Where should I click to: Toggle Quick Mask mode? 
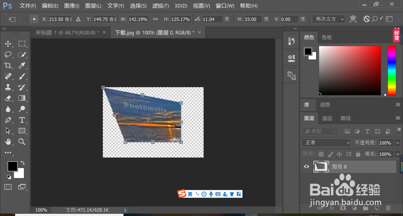(8, 187)
